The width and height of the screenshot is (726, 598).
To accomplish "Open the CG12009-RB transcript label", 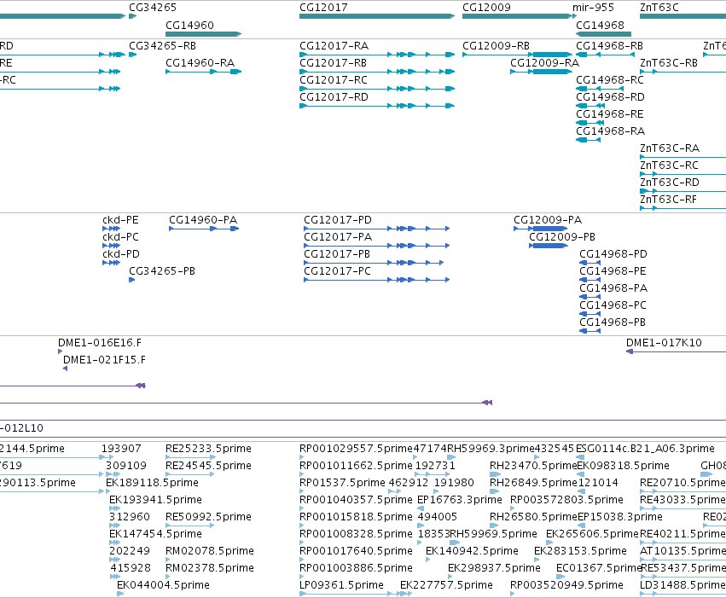I will pyautogui.click(x=496, y=46).
